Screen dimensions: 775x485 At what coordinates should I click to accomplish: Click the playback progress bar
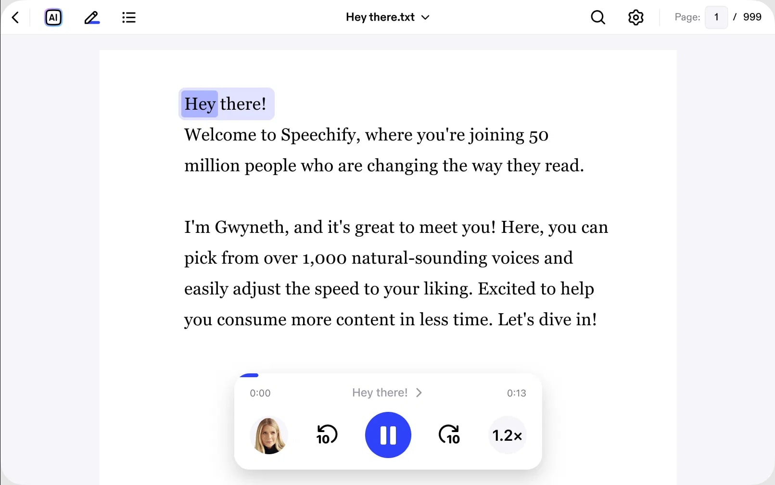coord(388,375)
